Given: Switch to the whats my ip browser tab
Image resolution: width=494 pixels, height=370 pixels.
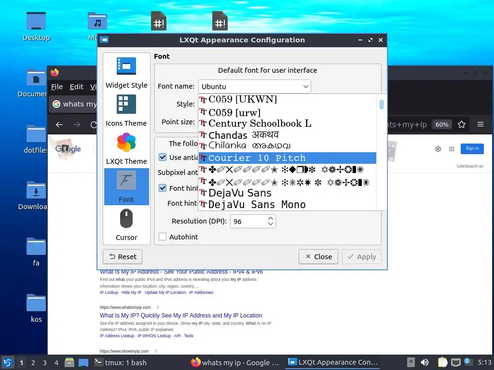Looking at the screenshot, I should tap(73, 104).
